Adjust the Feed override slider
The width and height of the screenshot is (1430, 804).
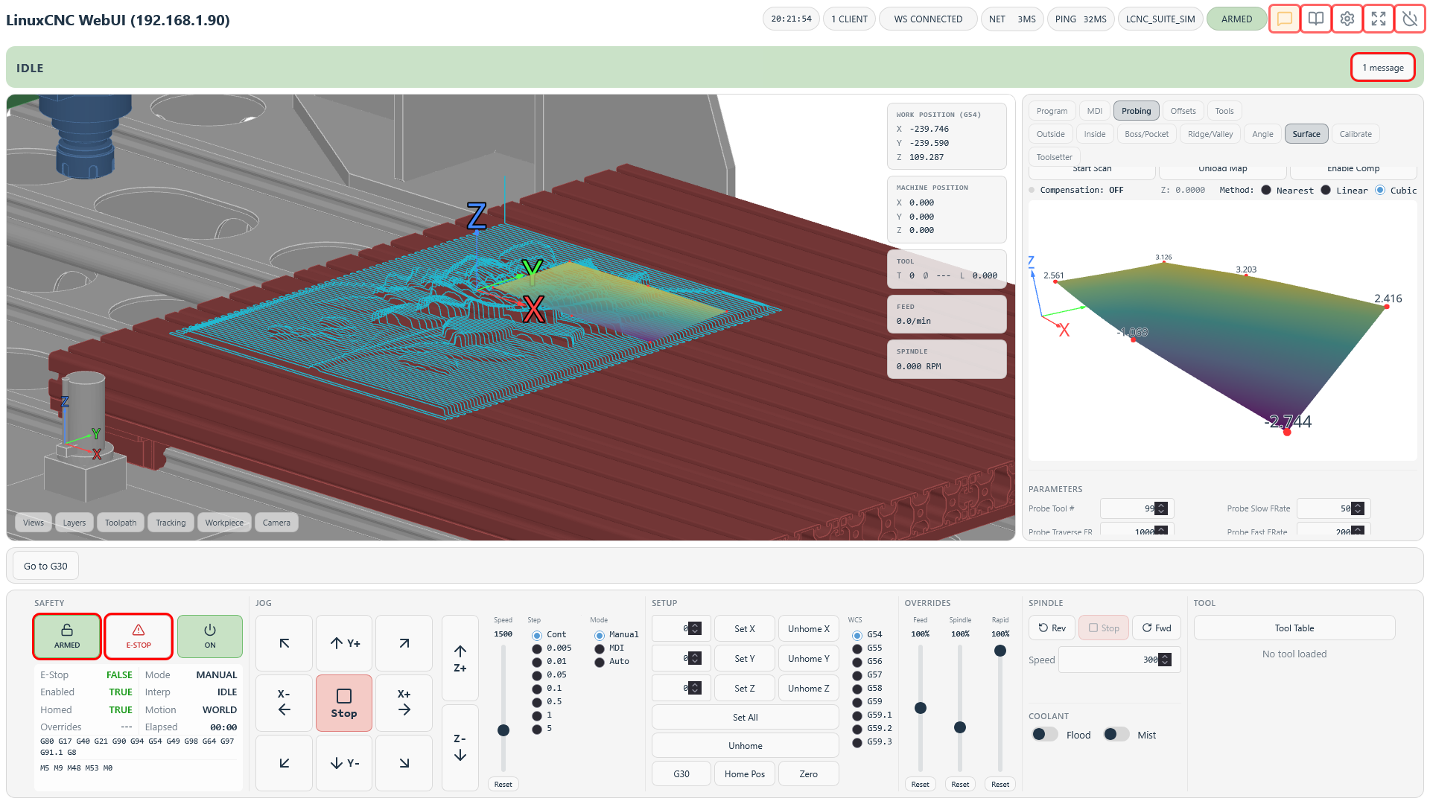[x=921, y=707]
